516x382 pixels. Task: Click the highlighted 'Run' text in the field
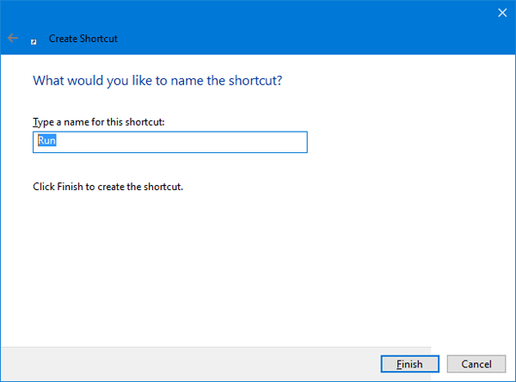[46, 142]
